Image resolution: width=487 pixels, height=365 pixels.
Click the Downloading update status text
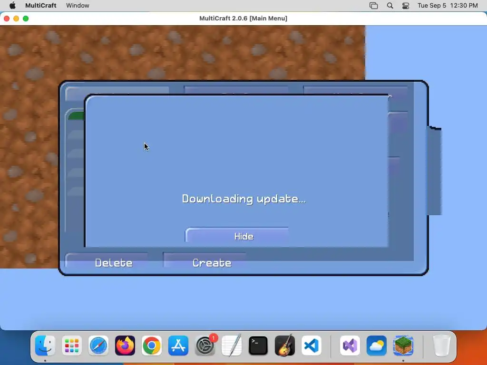click(243, 199)
